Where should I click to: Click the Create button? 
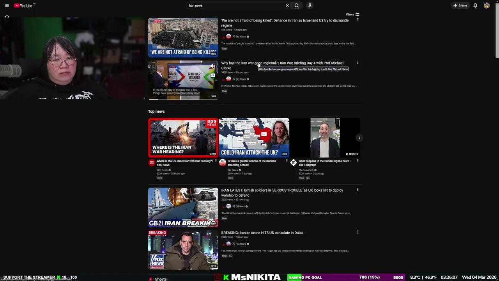460,5
